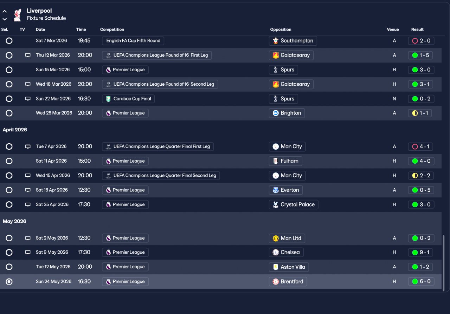This screenshot has width=450, height=314.
Task: Click the Fixture Schedule subtitle
Action: pyautogui.click(x=46, y=18)
